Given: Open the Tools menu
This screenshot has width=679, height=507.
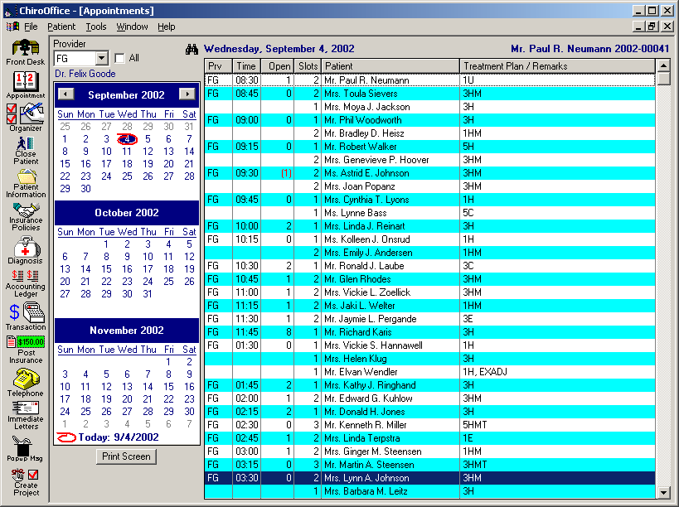Looking at the screenshot, I should pyautogui.click(x=95, y=27).
